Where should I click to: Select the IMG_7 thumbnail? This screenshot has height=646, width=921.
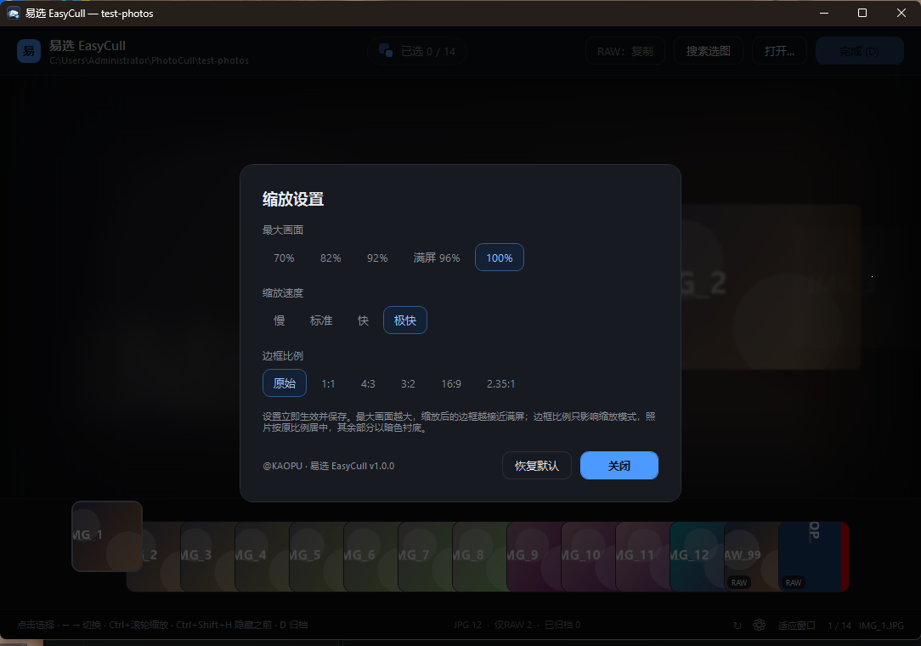425,556
